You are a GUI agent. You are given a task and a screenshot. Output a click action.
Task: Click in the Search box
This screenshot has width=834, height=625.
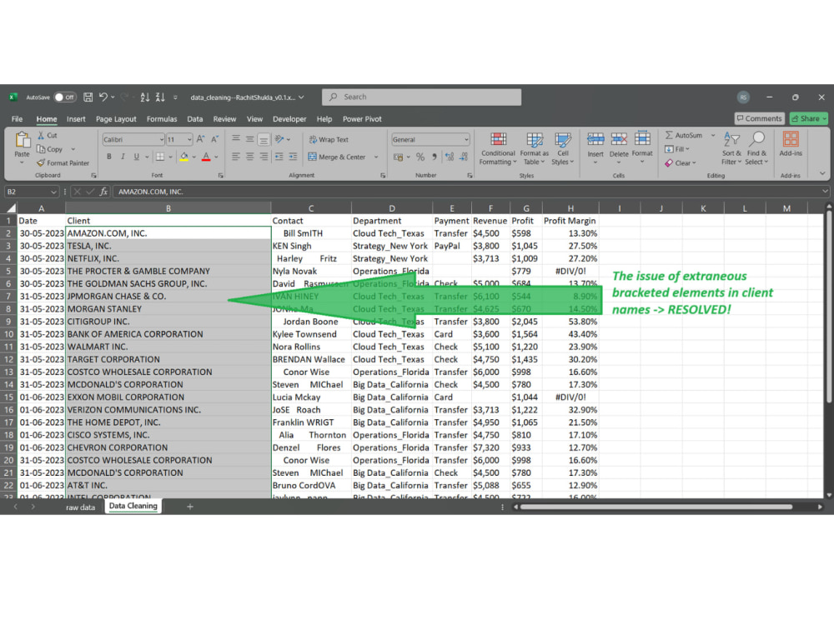tap(421, 97)
